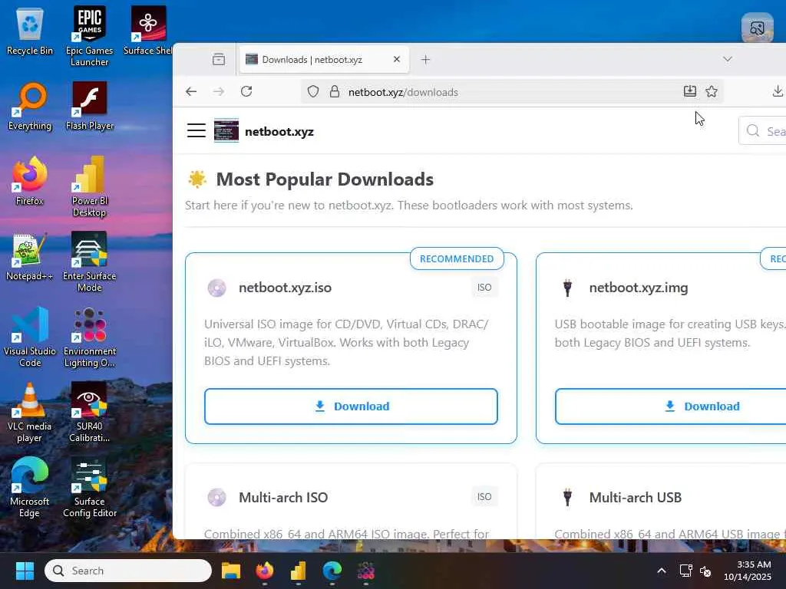
Task: Click the install site as app icon
Action: (x=690, y=91)
